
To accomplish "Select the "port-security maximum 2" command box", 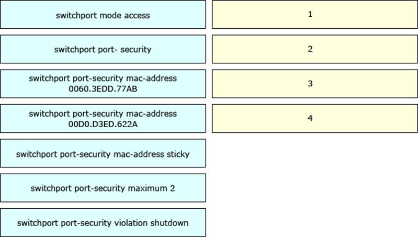I will click(x=103, y=188).
